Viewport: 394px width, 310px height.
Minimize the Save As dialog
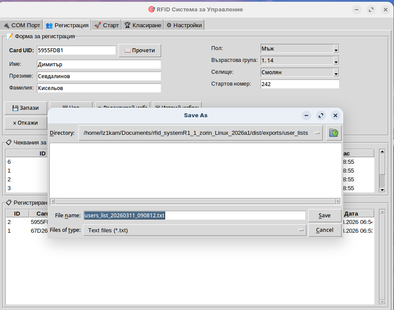pyautogui.click(x=306, y=115)
